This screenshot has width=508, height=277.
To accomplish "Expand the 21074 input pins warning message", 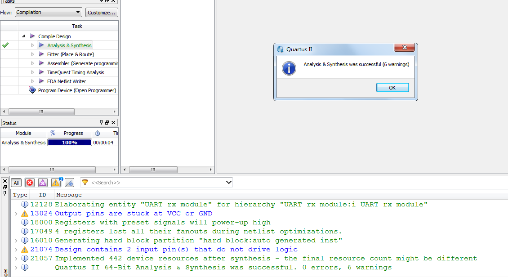I will tap(16, 250).
